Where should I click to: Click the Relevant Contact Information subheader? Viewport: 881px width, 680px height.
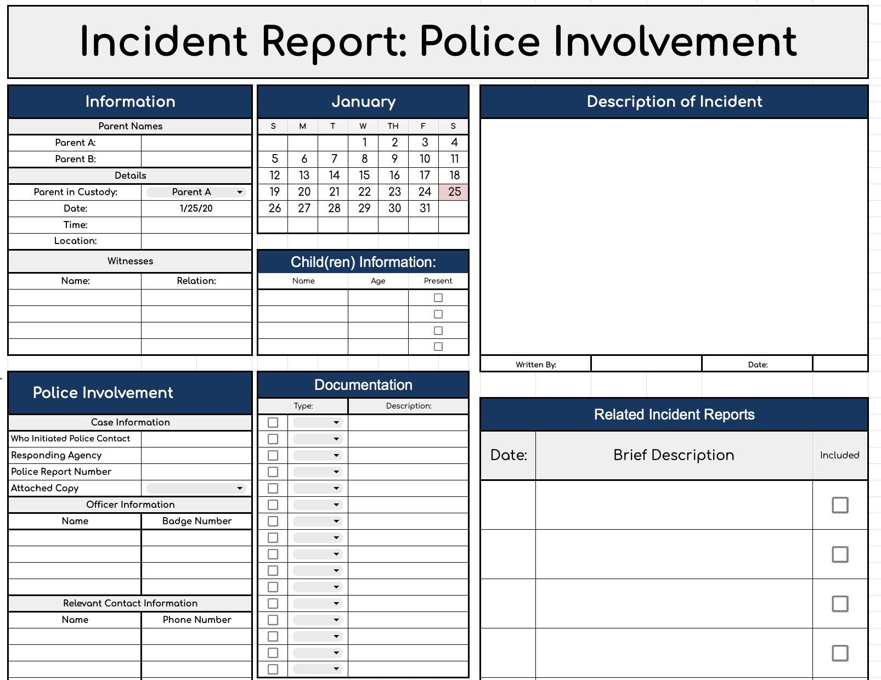(x=130, y=603)
